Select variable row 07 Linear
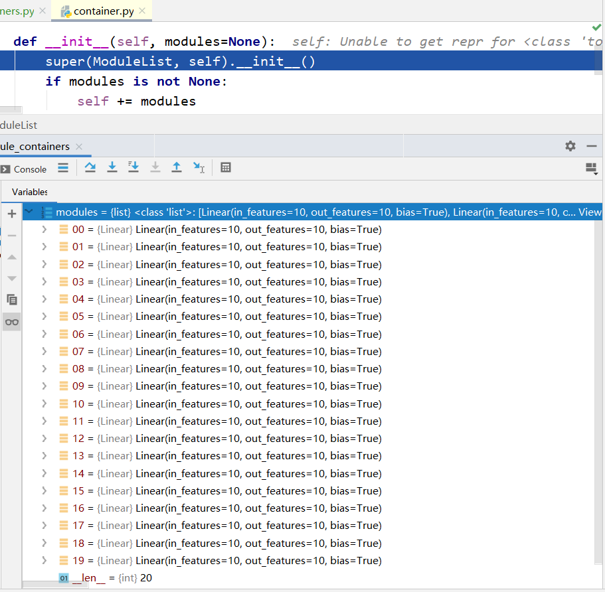 [x=309, y=351]
